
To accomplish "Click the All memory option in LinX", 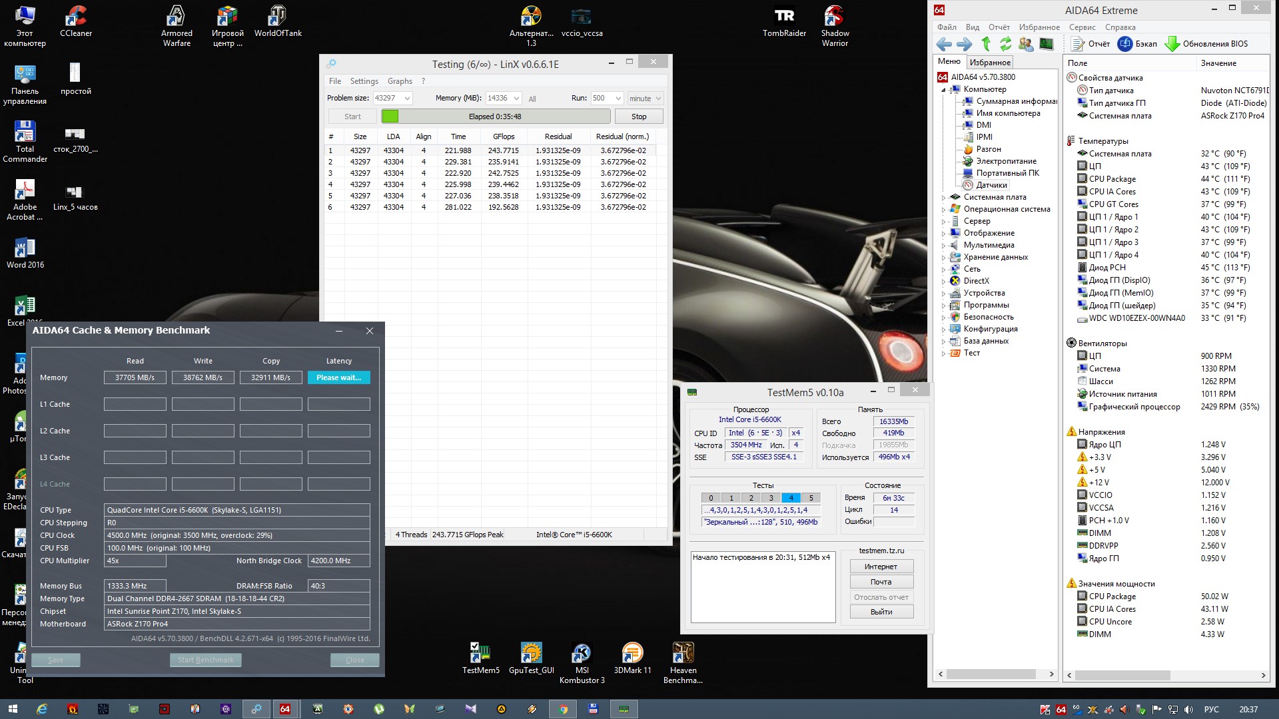I will click(532, 99).
